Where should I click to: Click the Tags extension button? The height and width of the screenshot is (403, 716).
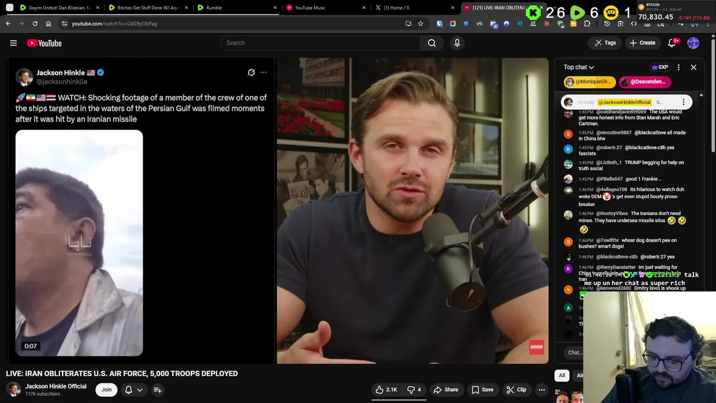pos(605,43)
